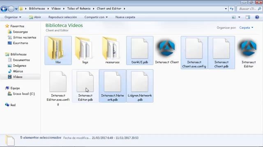Screen dimensions: 263x147
Task: Expand arrow after Bibliotecas breadcrumb
Action: pyautogui.click(x=48, y=9)
